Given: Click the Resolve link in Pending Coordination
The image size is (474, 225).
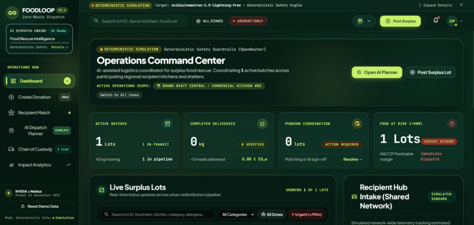Looking at the screenshot, I should 353,159.
